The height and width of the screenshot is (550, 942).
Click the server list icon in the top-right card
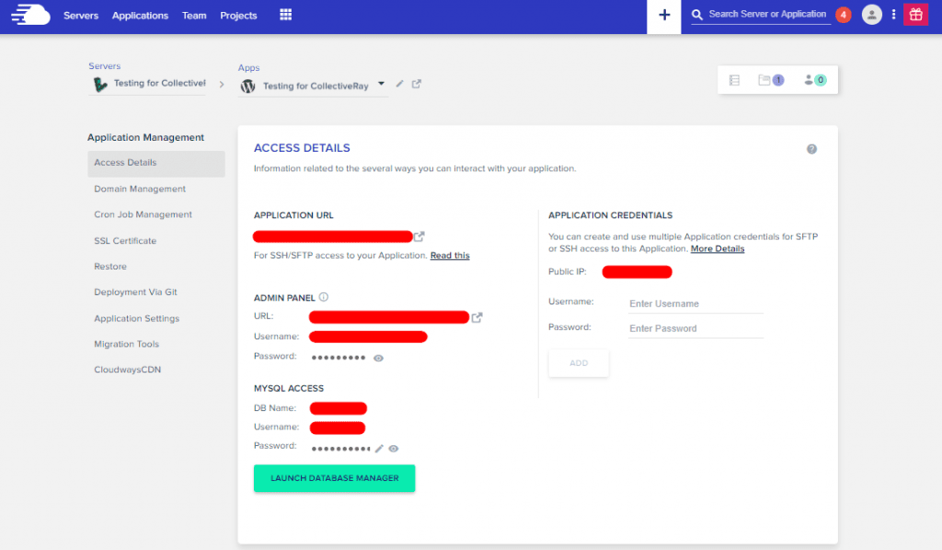point(734,80)
